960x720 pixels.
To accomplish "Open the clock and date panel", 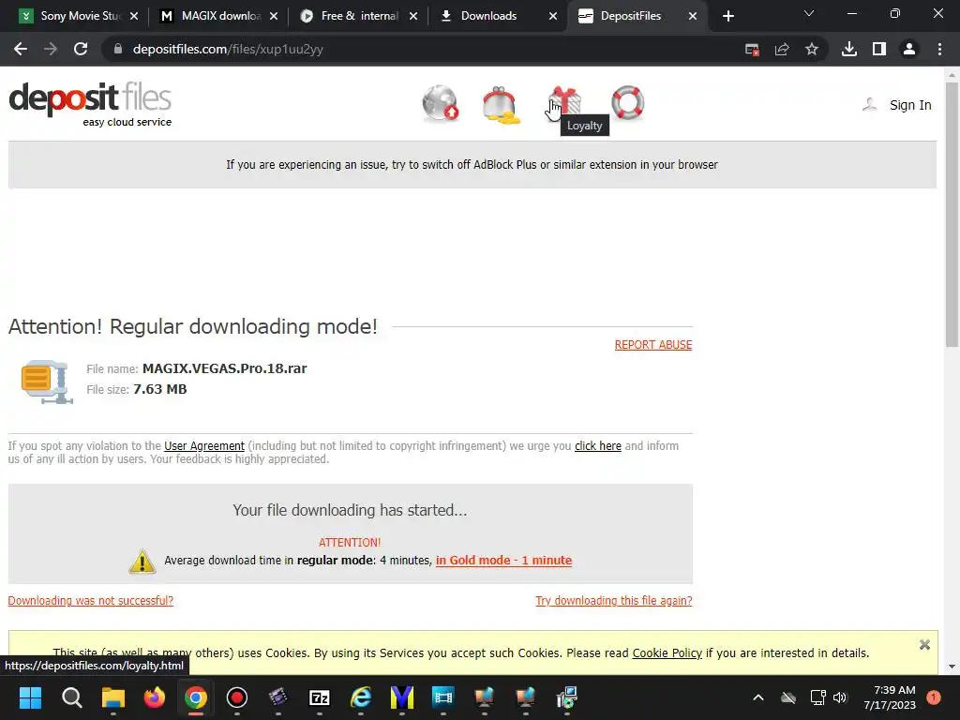I will pyautogui.click(x=889, y=697).
